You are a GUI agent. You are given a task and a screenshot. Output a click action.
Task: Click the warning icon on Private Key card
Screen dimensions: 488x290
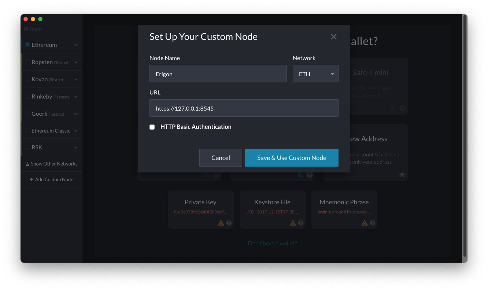click(x=221, y=223)
